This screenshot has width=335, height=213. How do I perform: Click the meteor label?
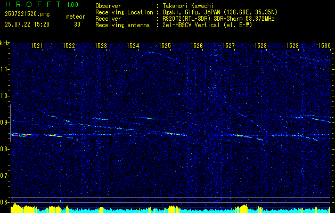[x=76, y=17]
